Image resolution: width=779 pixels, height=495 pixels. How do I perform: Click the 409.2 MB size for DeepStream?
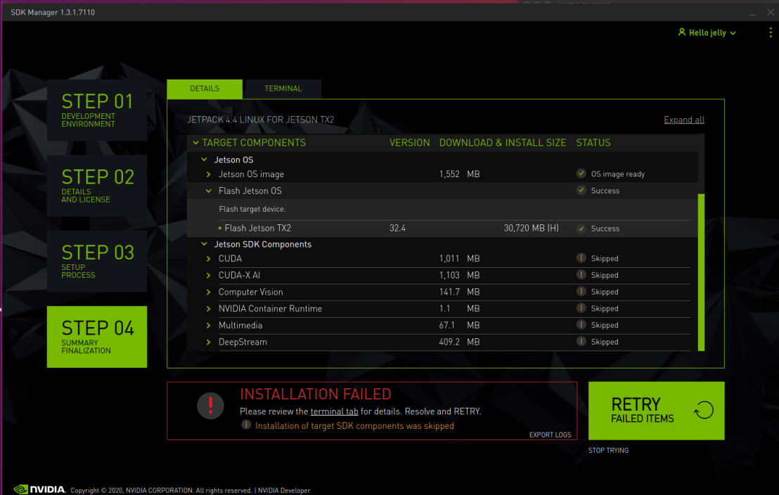click(460, 342)
